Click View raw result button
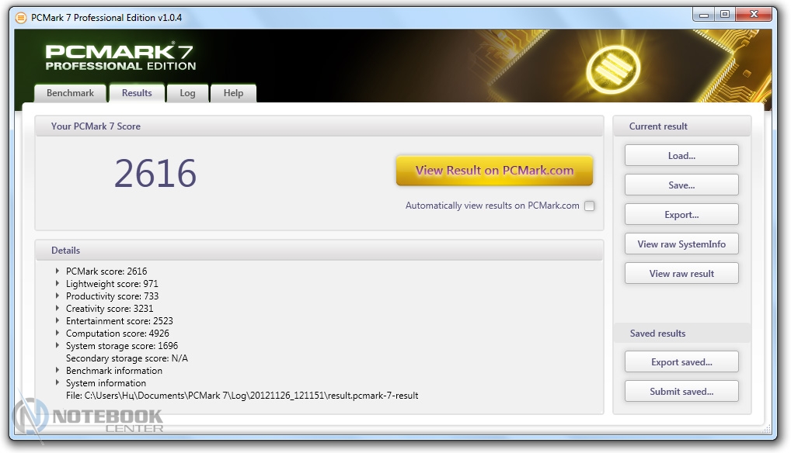Screen dimensions: 791x453 click(681, 274)
